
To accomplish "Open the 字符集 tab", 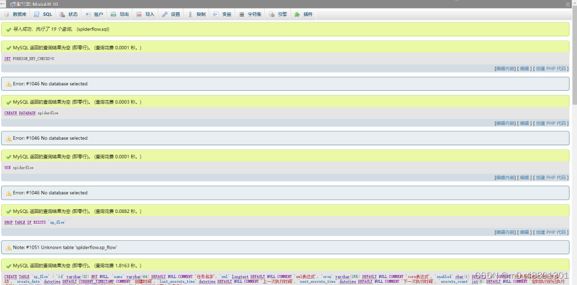I will point(251,14).
